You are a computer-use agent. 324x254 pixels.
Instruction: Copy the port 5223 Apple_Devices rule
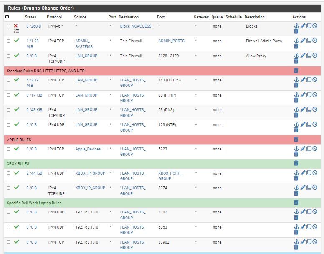[309, 148]
